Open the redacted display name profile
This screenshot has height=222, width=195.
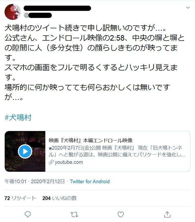click(x=57, y=8)
